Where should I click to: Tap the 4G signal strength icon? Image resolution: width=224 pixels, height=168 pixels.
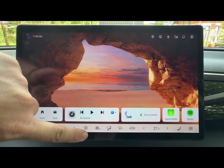(176, 37)
